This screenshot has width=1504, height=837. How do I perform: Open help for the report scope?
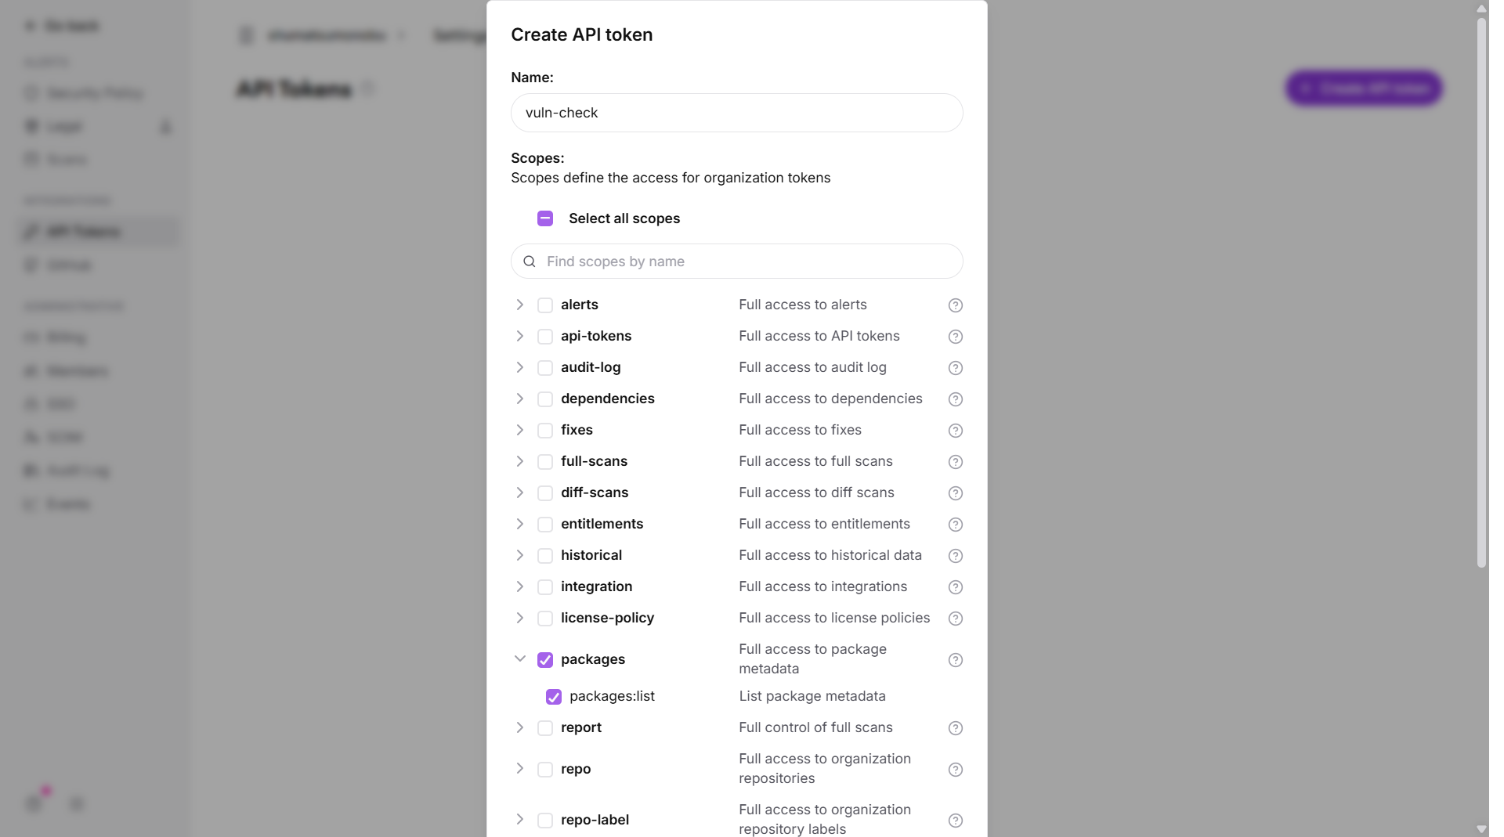(955, 728)
